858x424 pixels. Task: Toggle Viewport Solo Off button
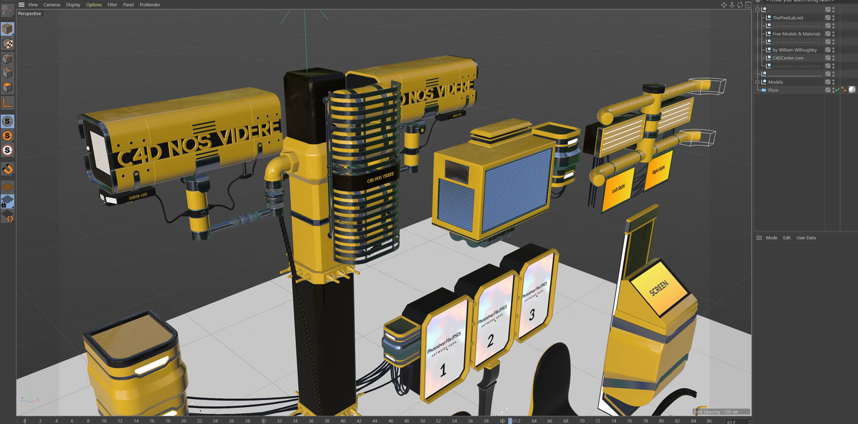coord(7,121)
